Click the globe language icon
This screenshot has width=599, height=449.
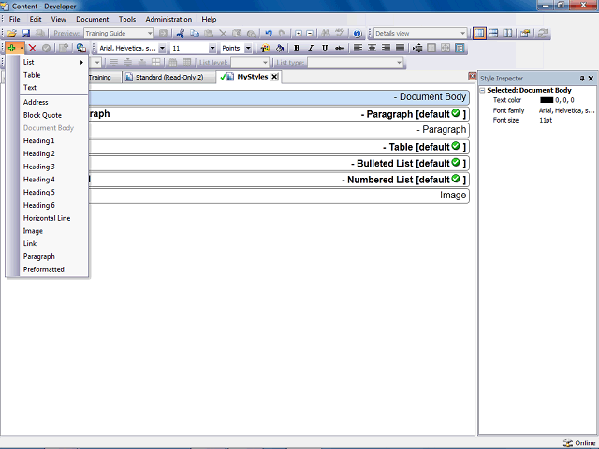click(81, 48)
